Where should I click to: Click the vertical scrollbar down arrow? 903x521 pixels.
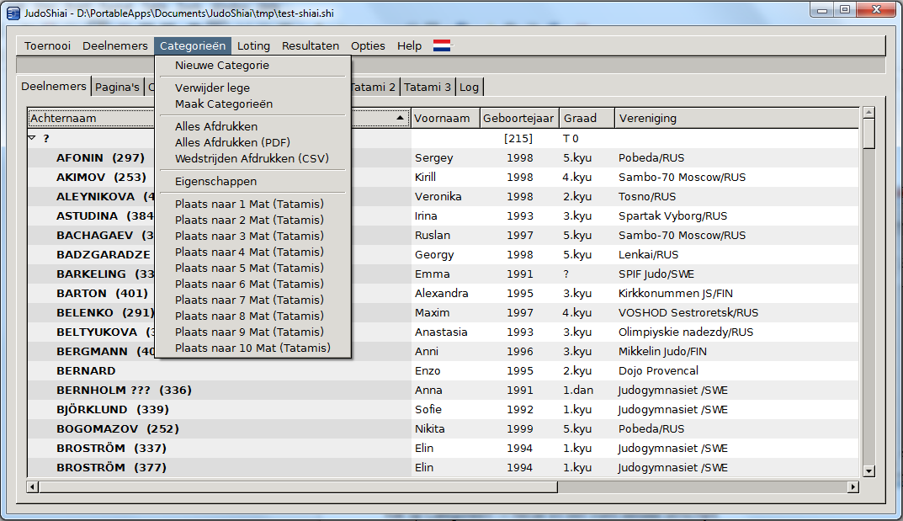click(x=868, y=471)
